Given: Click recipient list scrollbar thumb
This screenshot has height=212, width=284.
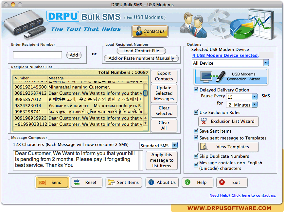Looking at the screenshot, I should (145, 93).
